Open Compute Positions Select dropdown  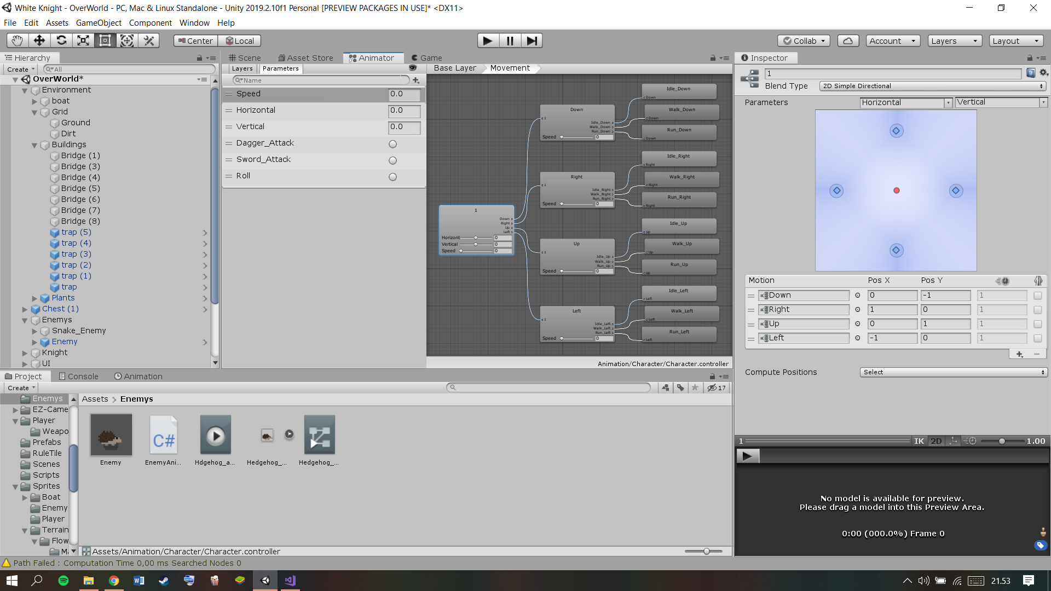pos(954,372)
